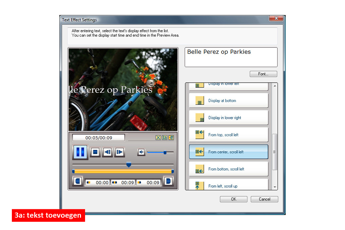Click the 'e' effect icon above playback controls

point(171,138)
